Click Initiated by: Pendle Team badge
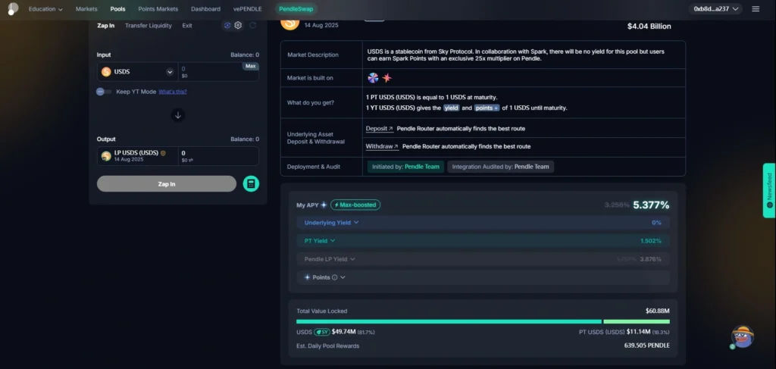The image size is (776, 369). coord(406,167)
